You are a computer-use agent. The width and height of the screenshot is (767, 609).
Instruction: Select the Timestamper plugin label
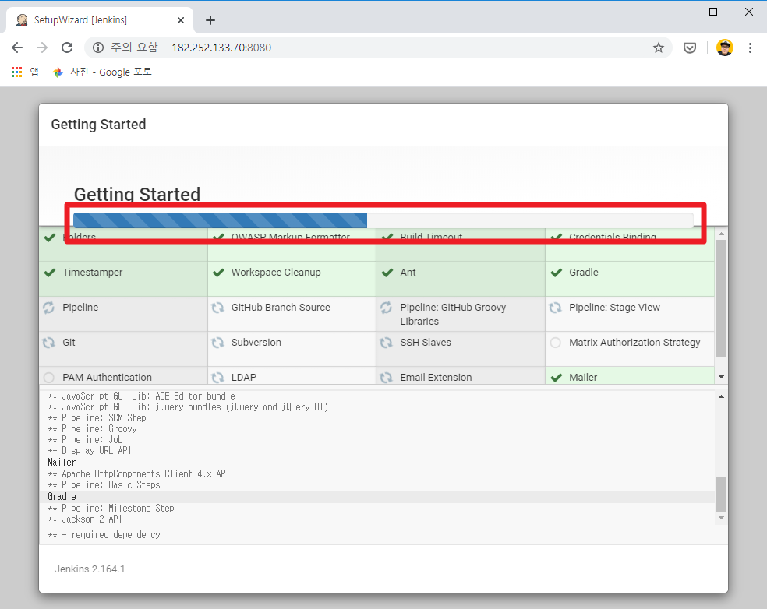pos(93,273)
